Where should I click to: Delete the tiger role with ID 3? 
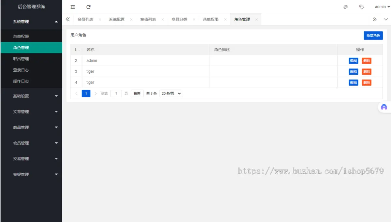pyautogui.click(x=367, y=72)
